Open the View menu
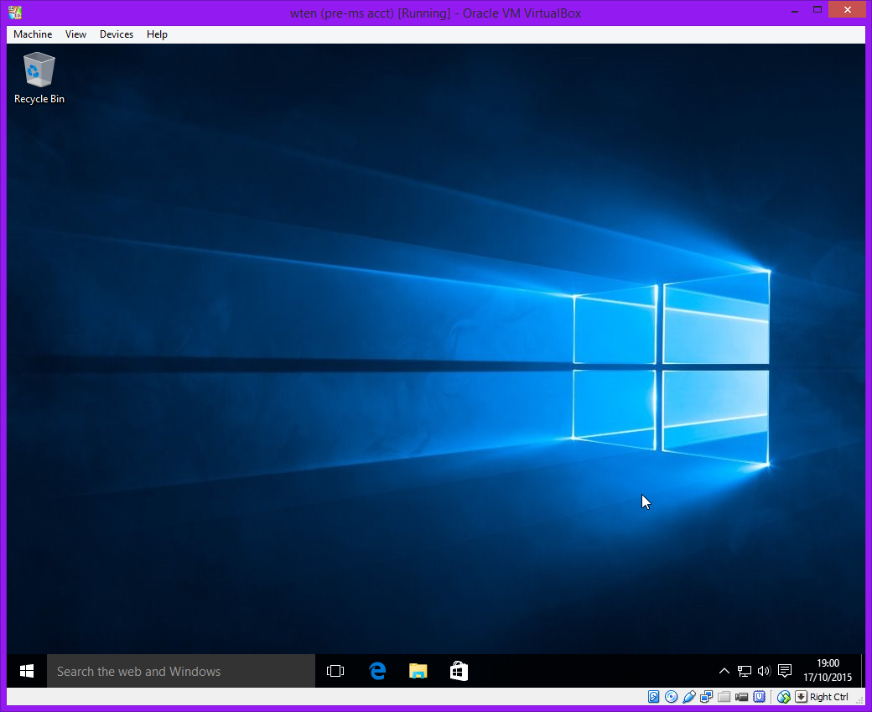 (76, 34)
